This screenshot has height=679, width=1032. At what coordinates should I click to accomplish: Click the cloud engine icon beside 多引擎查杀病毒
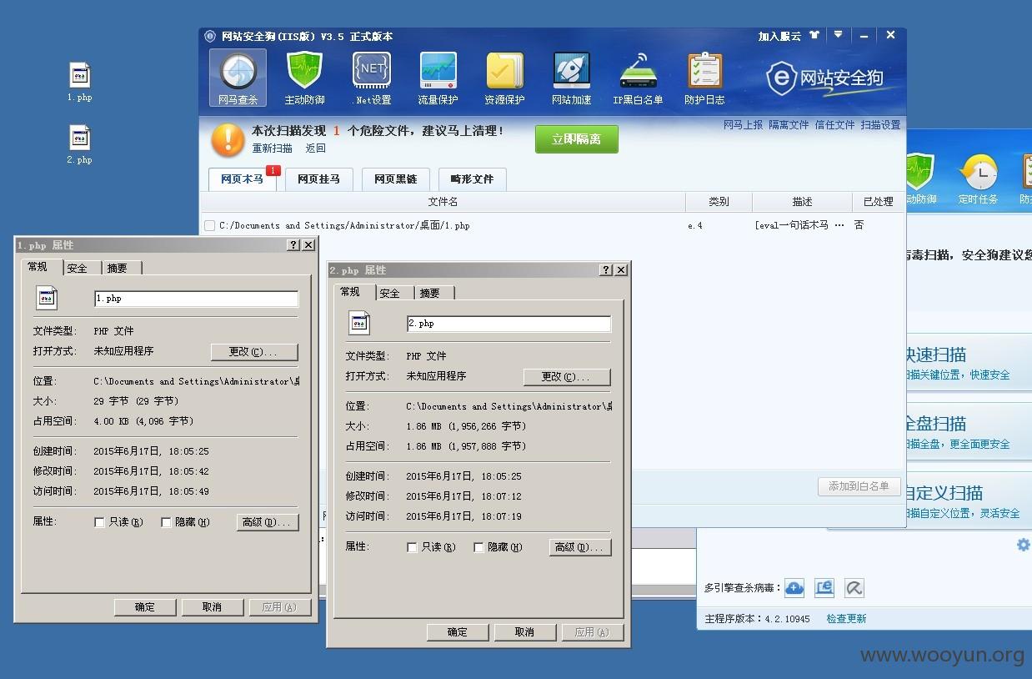tap(794, 588)
